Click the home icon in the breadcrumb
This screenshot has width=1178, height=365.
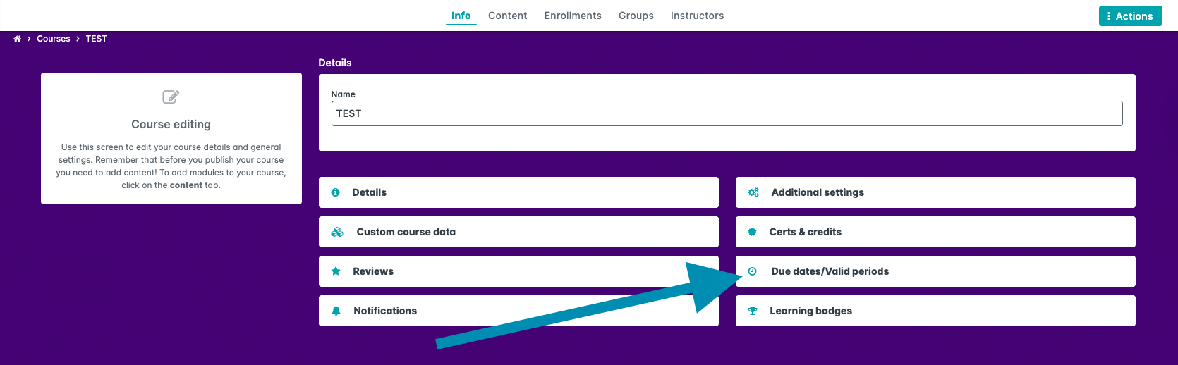pyautogui.click(x=17, y=39)
